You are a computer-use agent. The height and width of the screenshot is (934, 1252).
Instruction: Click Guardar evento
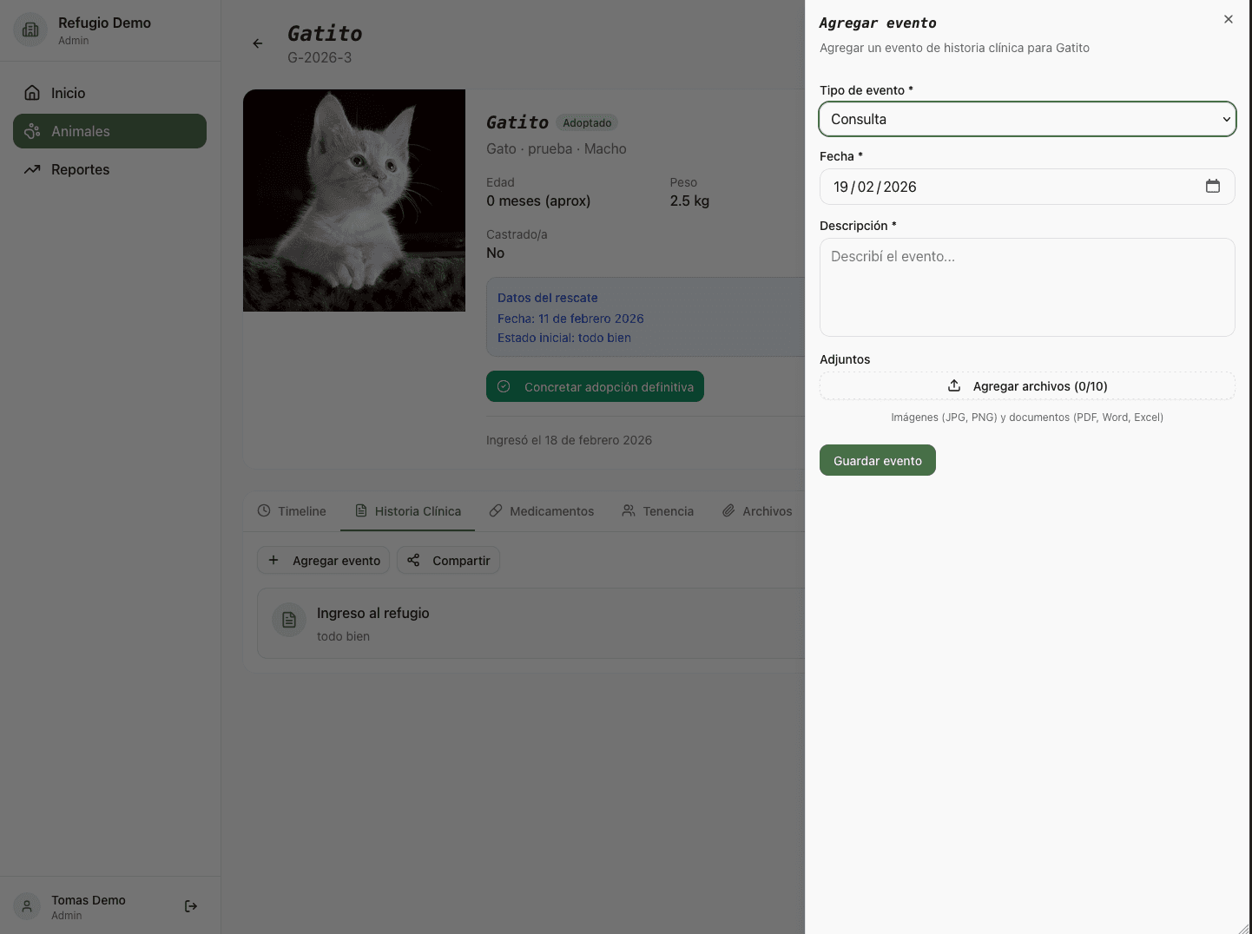pos(877,460)
